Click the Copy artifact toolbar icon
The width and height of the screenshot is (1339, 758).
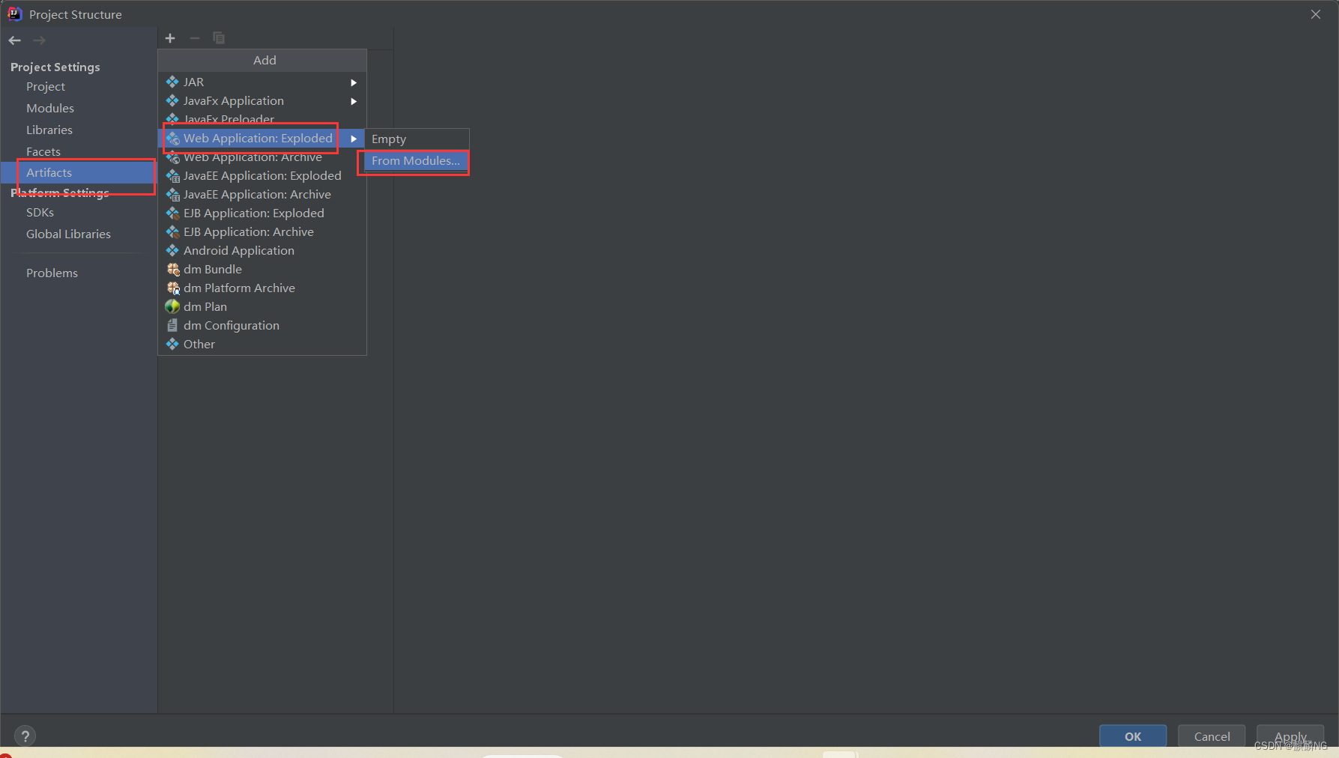coord(219,38)
